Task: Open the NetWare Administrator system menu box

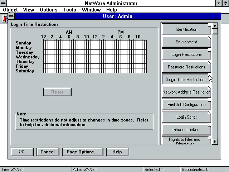Action: click(3, 3)
